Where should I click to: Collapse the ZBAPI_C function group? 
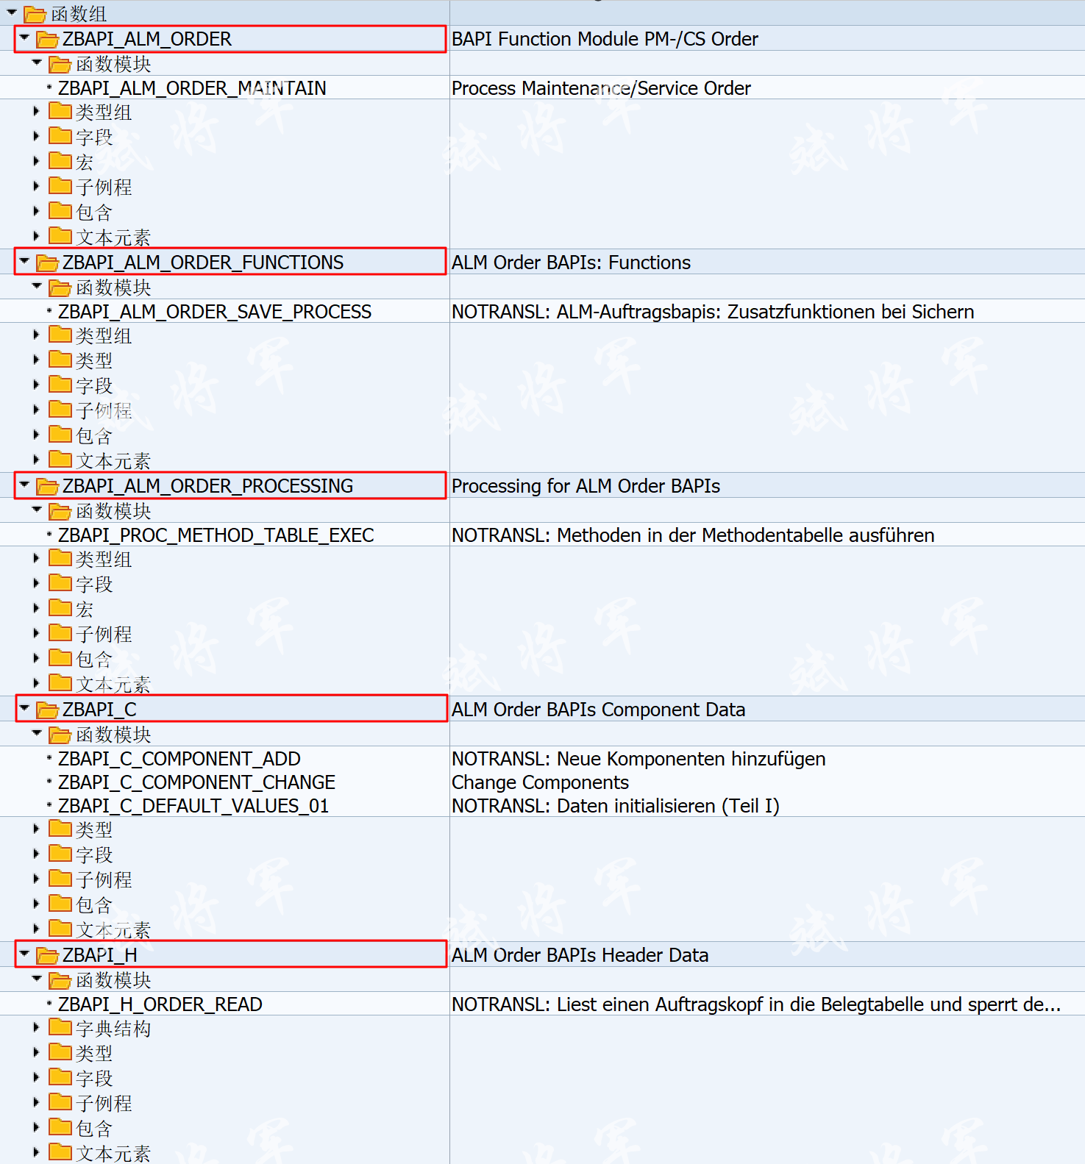24,708
